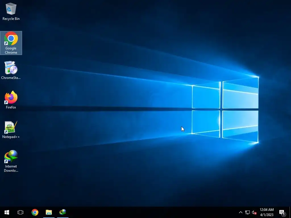Image resolution: width=291 pixels, height=218 pixels.
Task: Click the muted volume tray icon
Action: [254, 212]
